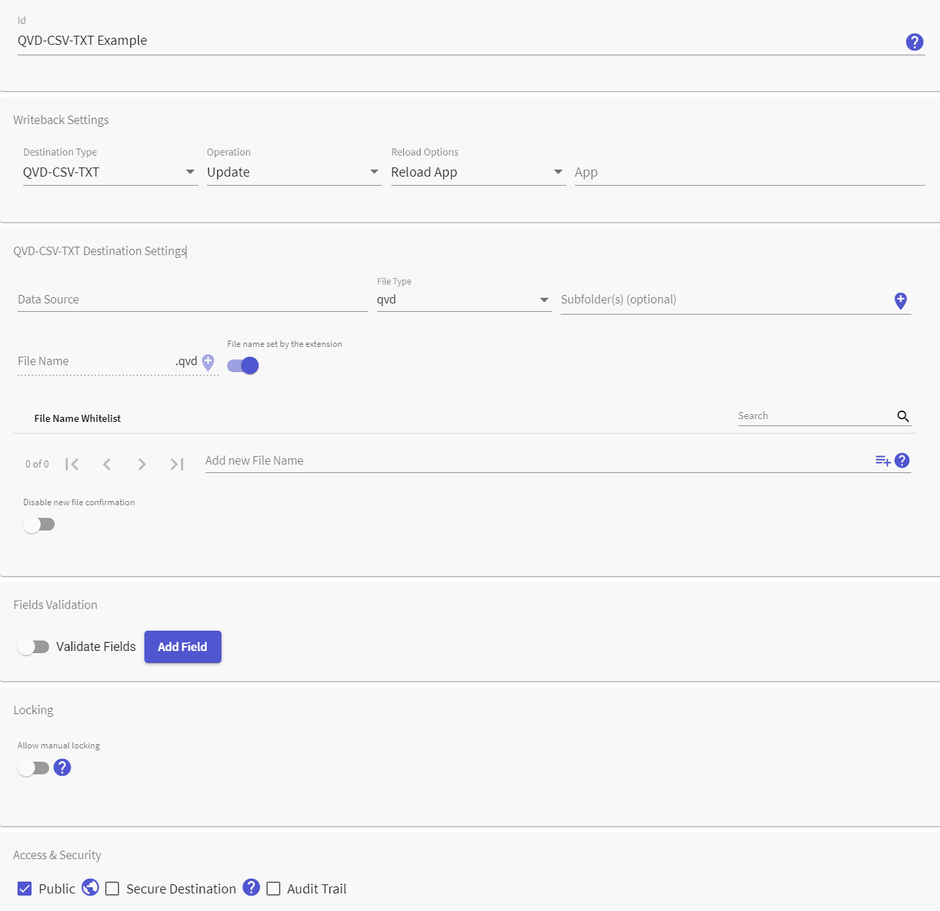The width and height of the screenshot is (940, 911).
Task: Click the Data Source input field
Action: tap(193, 300)
